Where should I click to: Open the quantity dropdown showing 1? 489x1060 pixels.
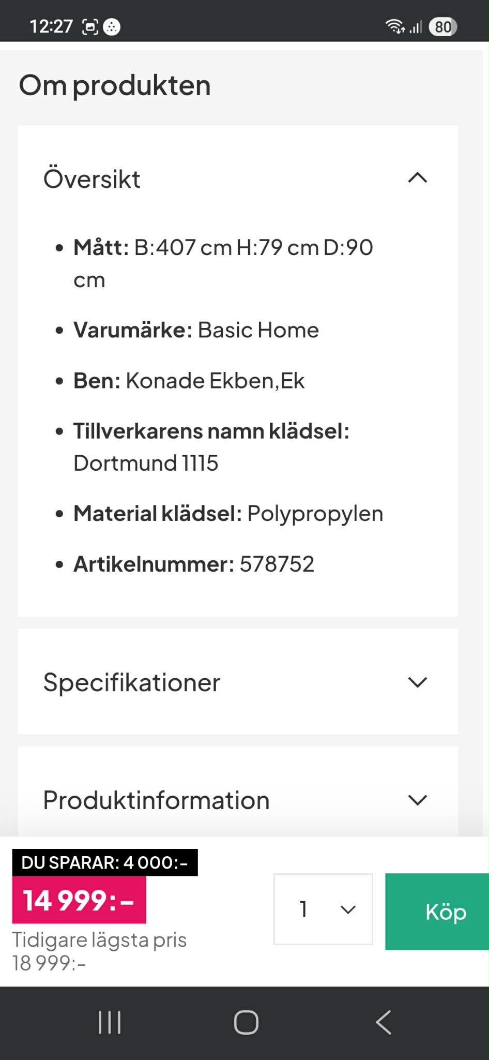323,909
